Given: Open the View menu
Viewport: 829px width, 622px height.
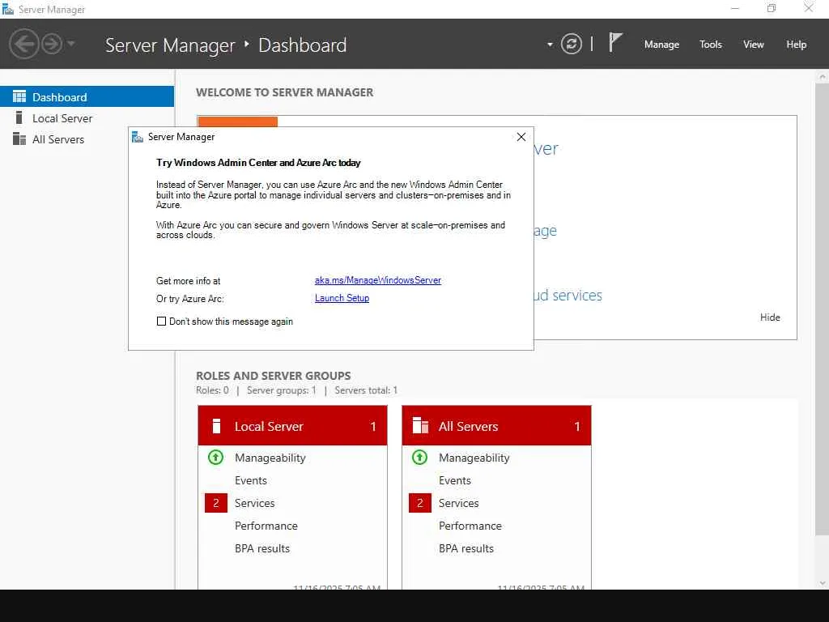Looking at the screenshot, I should (x=754, y=45).
